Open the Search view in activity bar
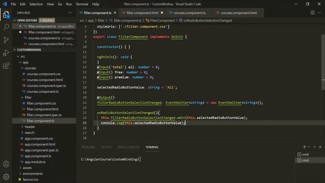The image size is (325, 183). (x=6, y=27)
